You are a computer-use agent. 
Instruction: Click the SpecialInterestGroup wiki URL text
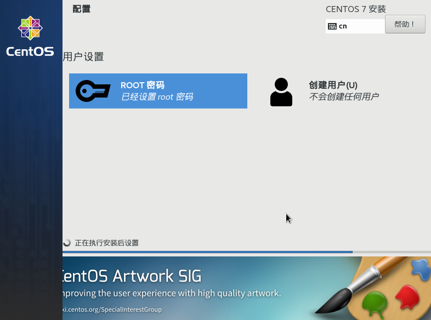point(112,310)
